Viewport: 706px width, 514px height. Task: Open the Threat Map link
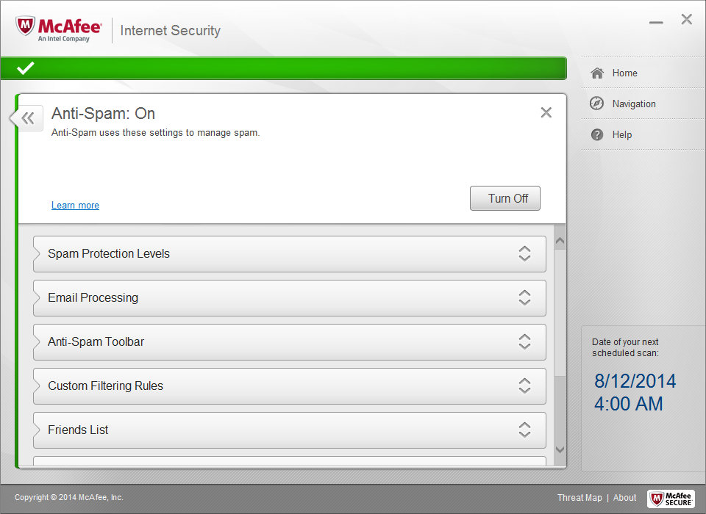(580, 497)
